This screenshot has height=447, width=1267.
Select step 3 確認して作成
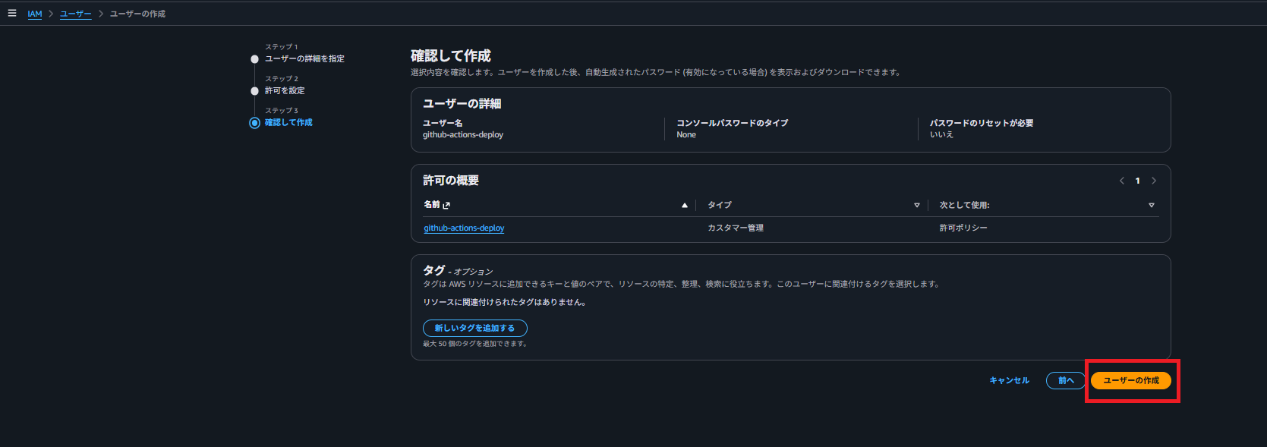pos(288,122)
